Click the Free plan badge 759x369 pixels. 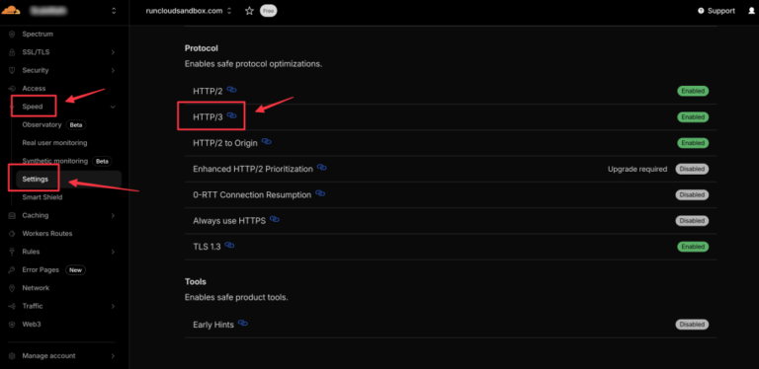coord(268,11)
